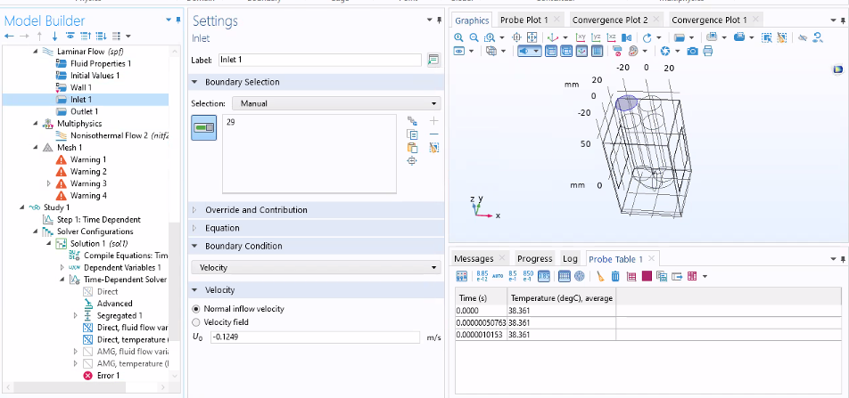The width and height of the screenshot is (849, 398).
Task: Click the dark magenta table swatch icon
Action: [x=647, y=276]
